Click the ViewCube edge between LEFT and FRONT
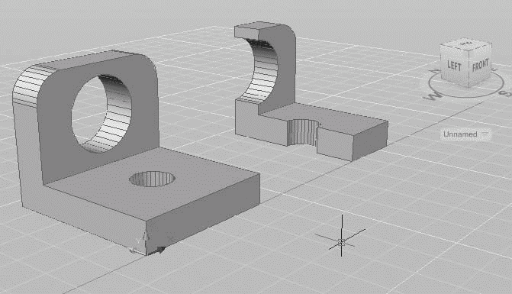The image size is (512, 294). (x=469, y=69)
